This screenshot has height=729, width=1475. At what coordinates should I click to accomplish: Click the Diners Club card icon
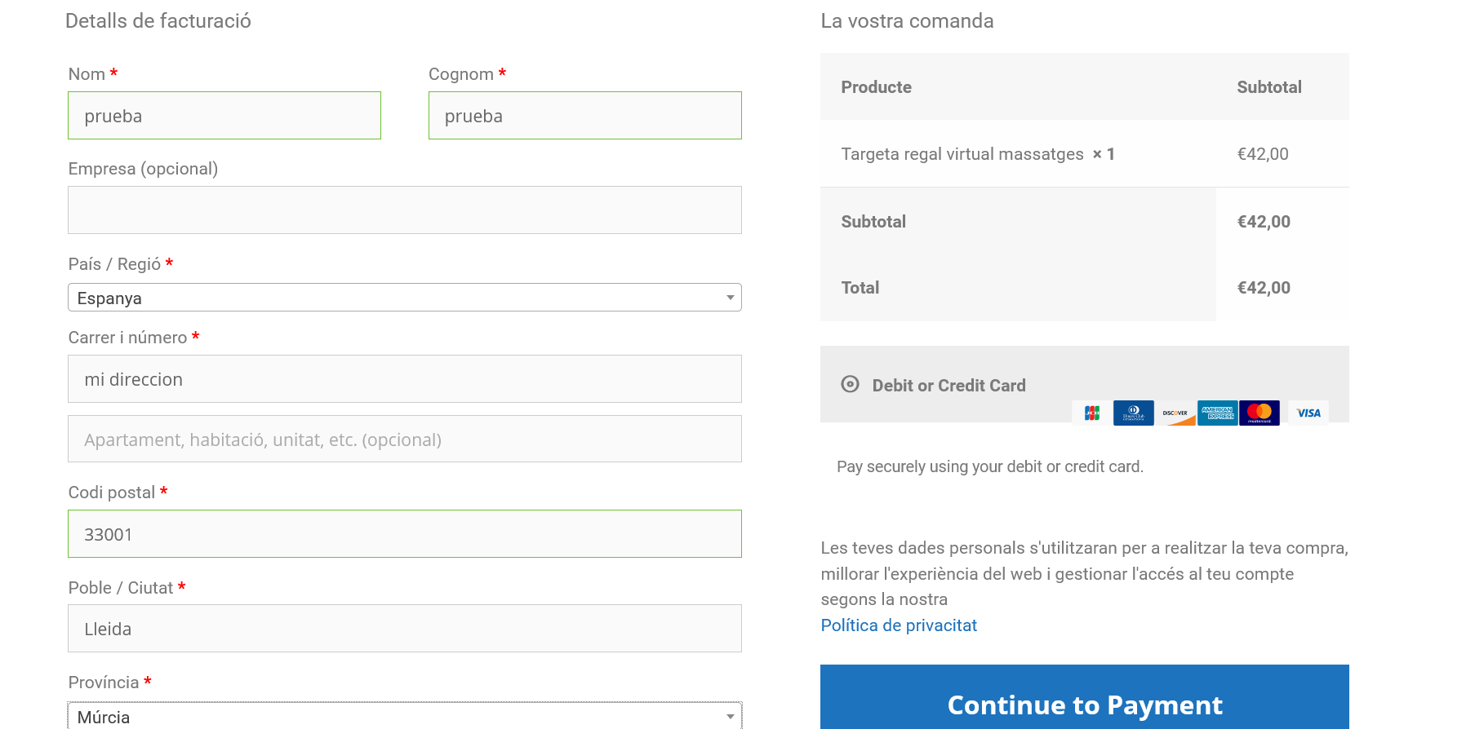pyautogui.click(x=1134, y=413)
